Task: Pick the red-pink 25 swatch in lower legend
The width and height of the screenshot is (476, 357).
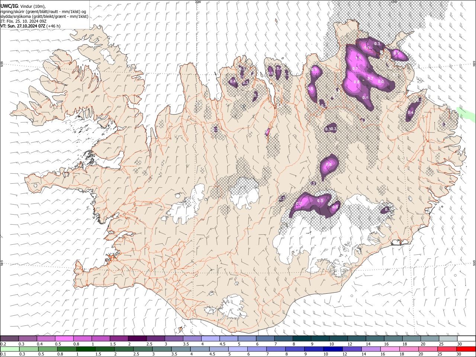Action: point(447,349)
